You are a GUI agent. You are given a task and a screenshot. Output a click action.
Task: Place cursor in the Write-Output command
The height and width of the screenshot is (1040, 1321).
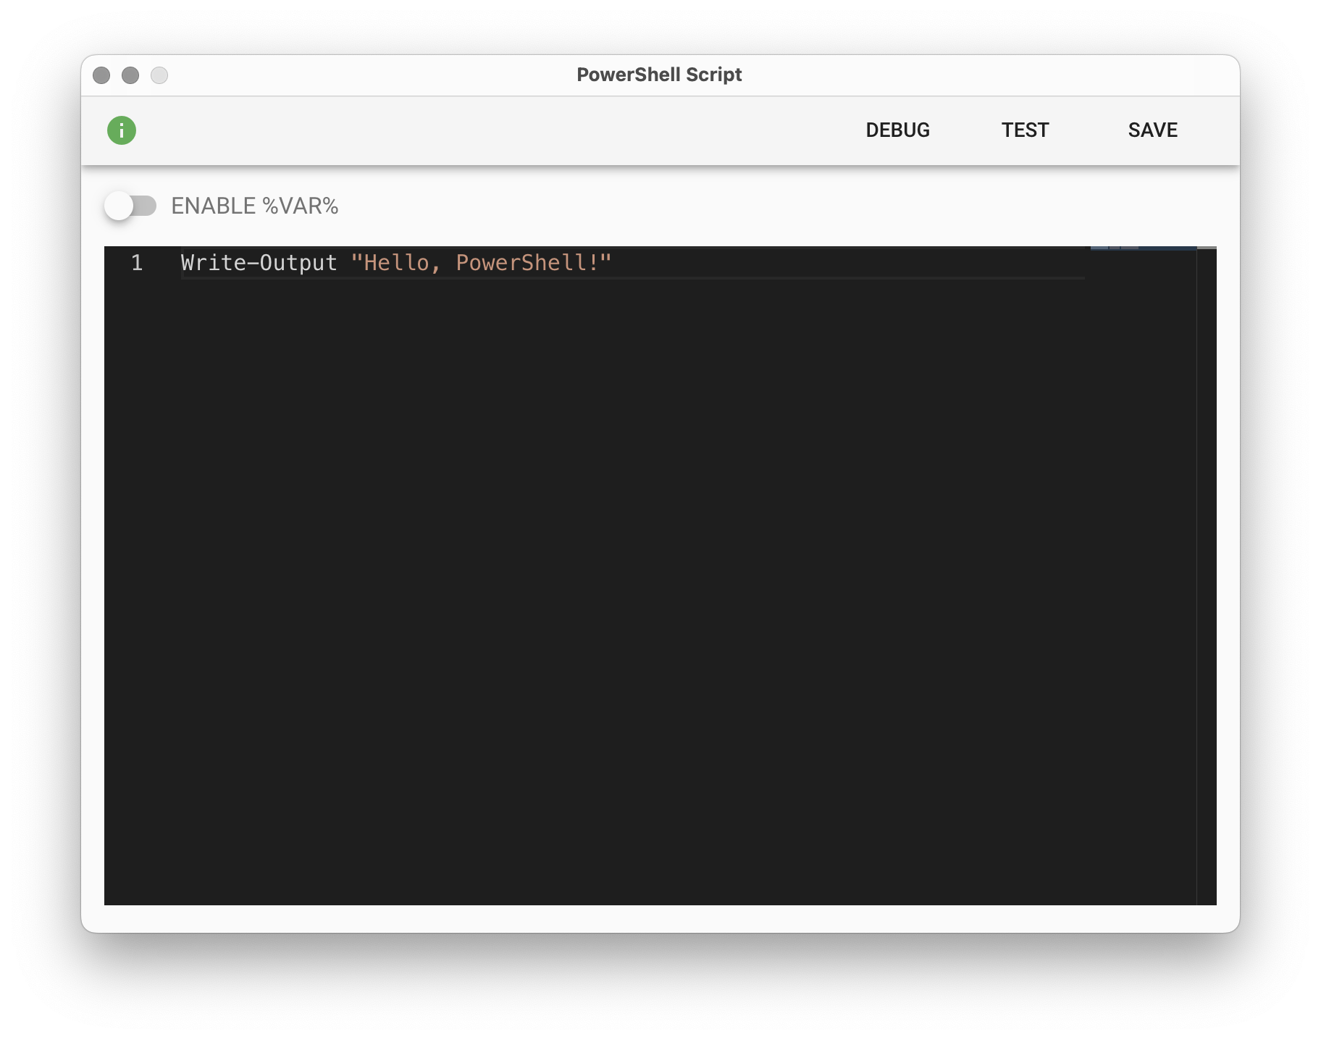259,263
